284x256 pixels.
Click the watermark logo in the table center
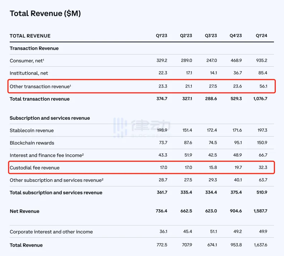[141, 127]
